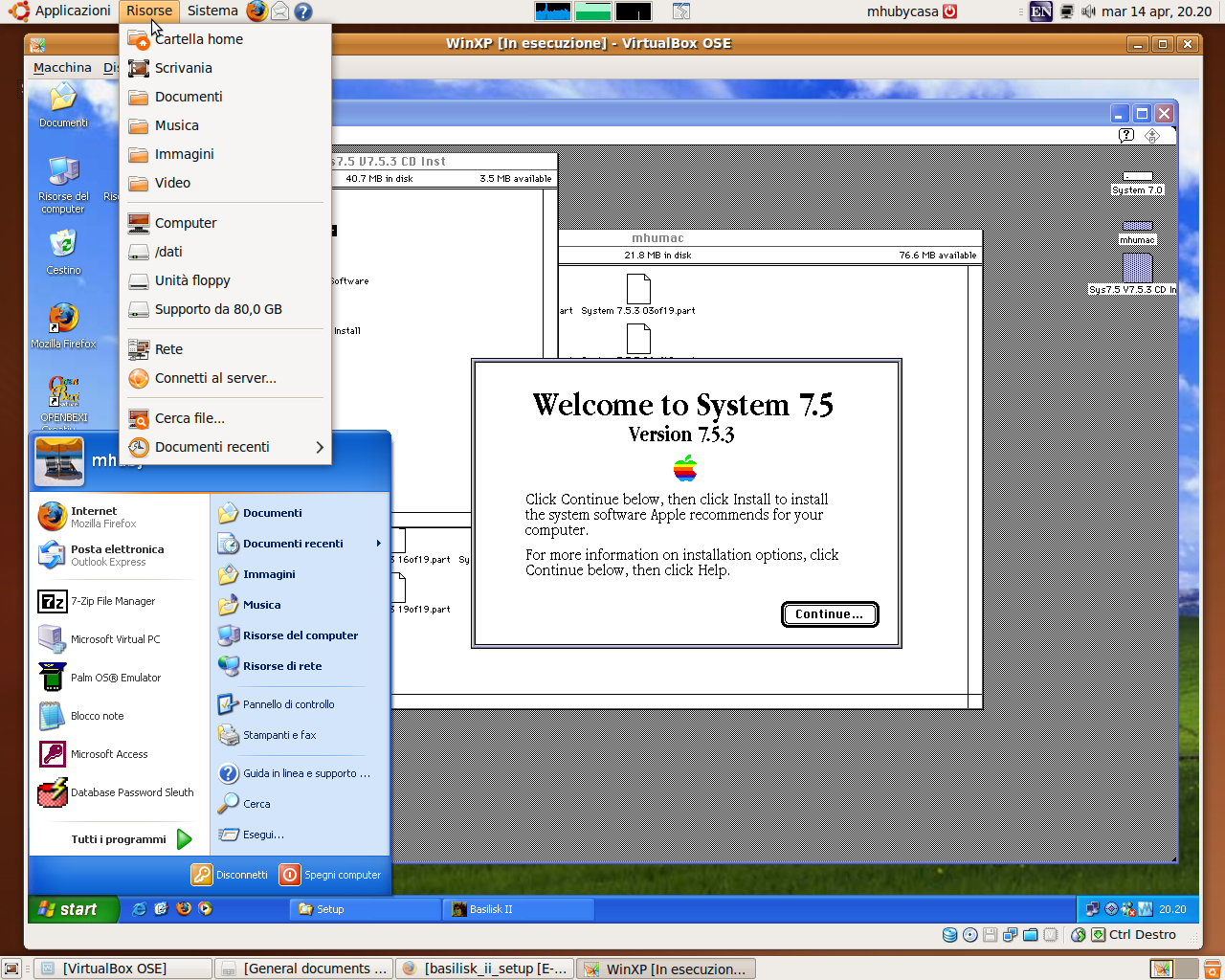
Task: Start Palm OS Emulator from Start menu
Action: pyautogui.click(x=120, y=678)
